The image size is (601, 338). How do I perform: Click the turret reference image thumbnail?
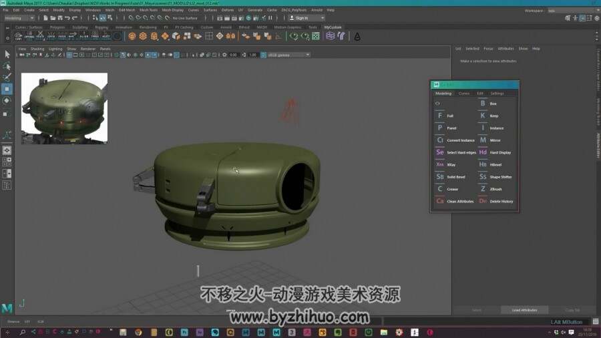(64, 108)
